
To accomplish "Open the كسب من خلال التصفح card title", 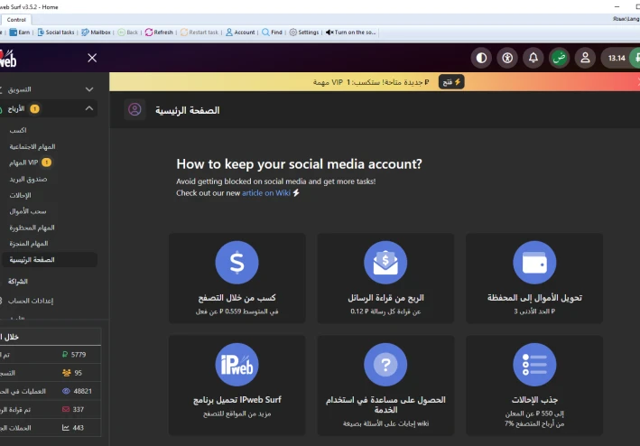I will pos(237,298).
